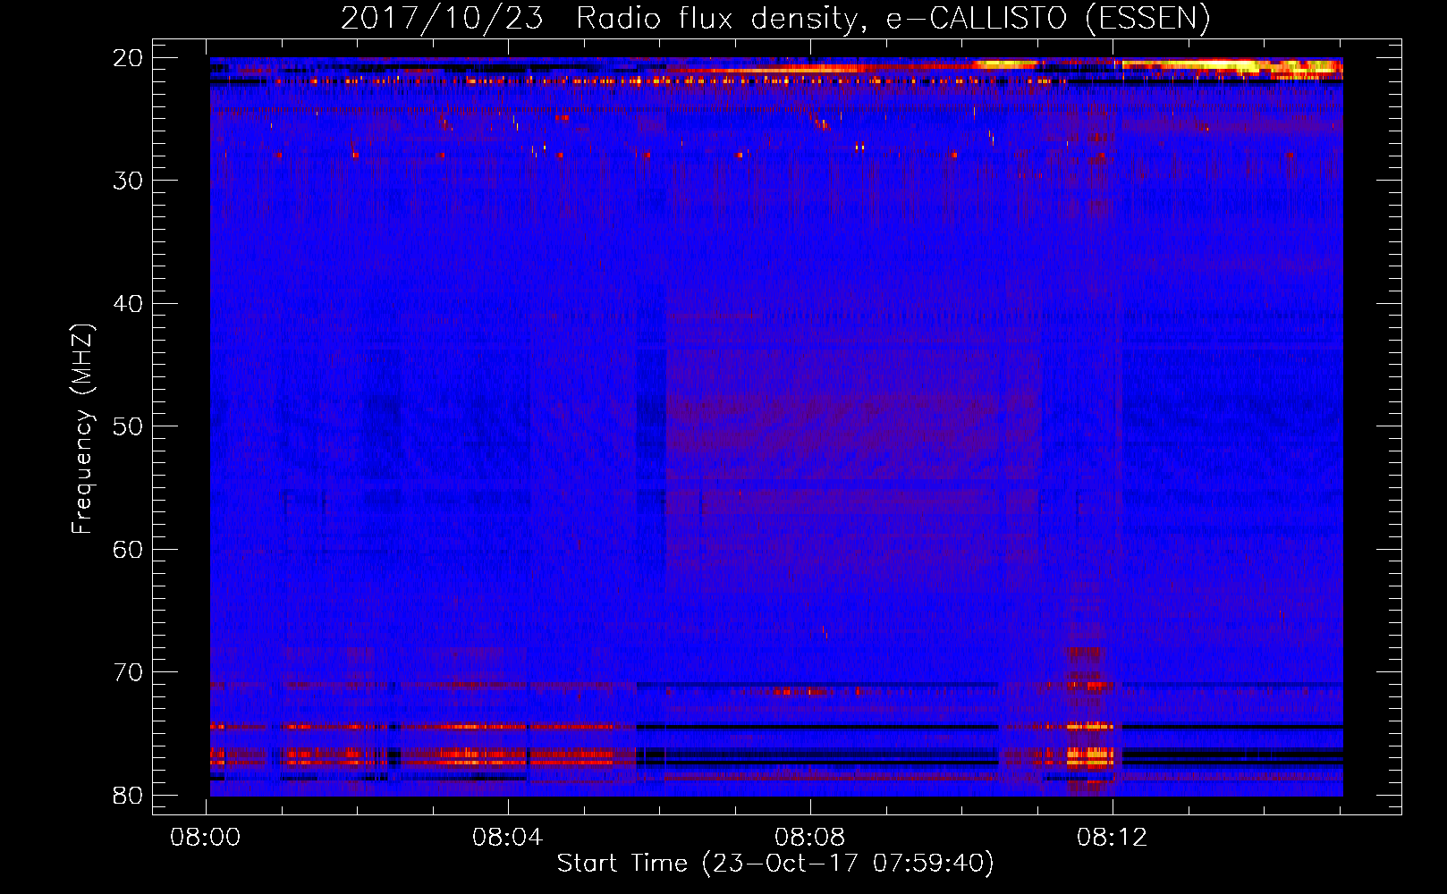Click the 08:00 time tick label
This screenshot has width=1447, height=894.
click(x=206, y=838)
